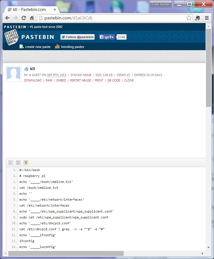Reload the Pastebin page
This screenshot has height=259, width=214.
pos(24,18)
